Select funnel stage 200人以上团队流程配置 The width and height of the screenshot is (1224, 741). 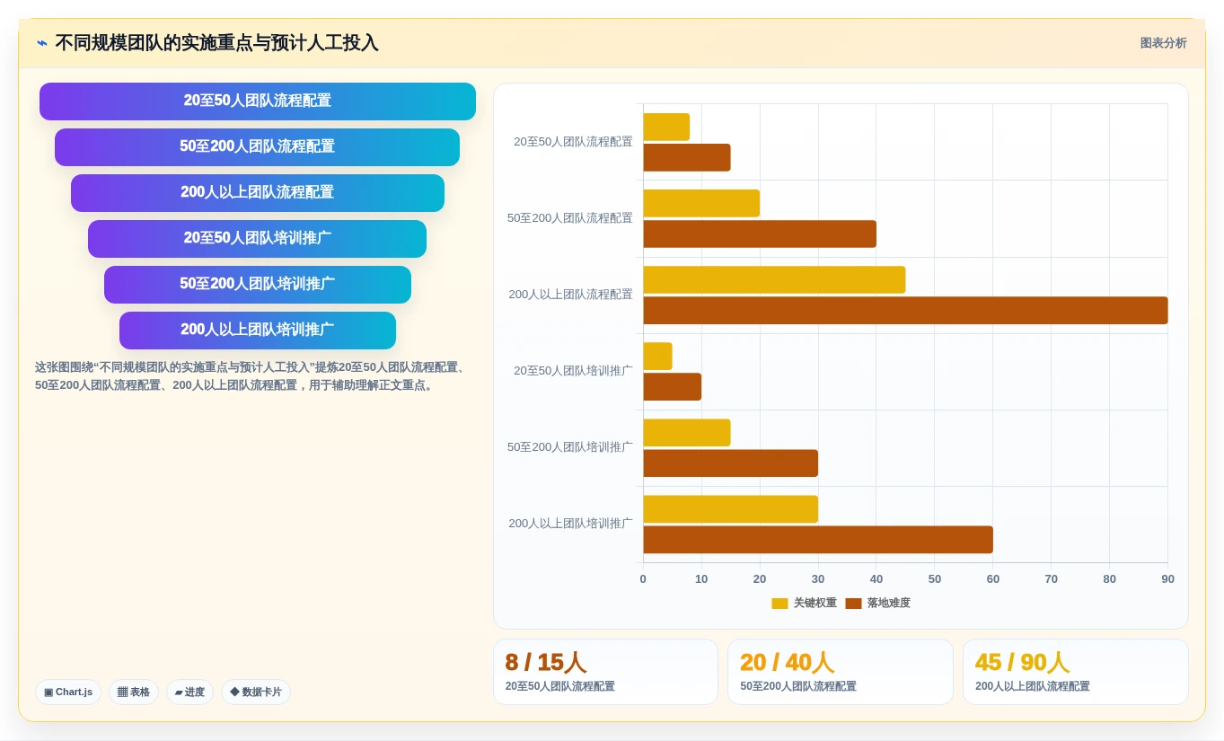tap(258, 193)
